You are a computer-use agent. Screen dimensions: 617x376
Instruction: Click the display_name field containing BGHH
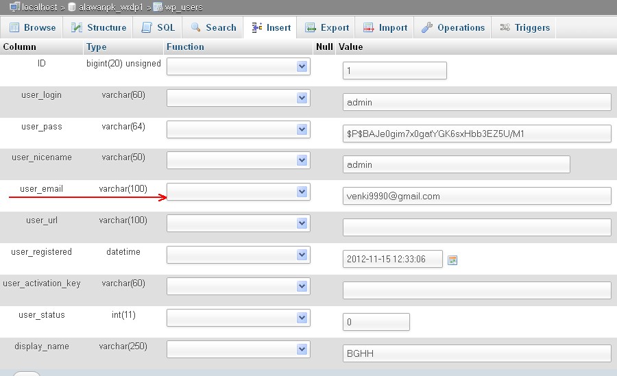[477, 353]
